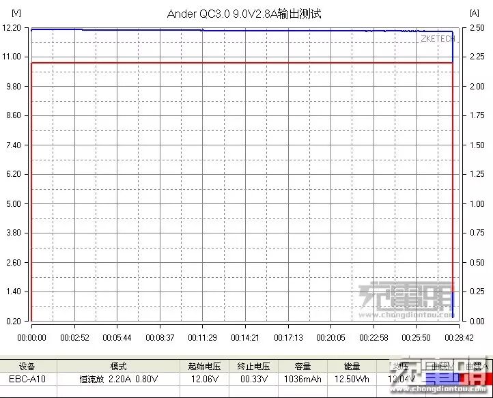493x398 pixels.
Task: Click the 7.40 voltage axis value
Action: (x=14, y=145)
